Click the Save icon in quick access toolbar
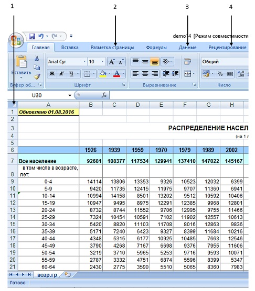 pyautogui.click(x=32, y=37)
